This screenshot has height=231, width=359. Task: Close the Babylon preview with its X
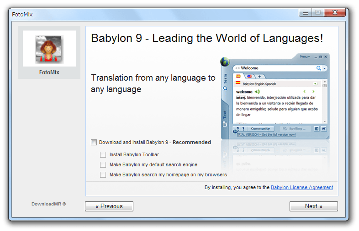click(326, 56)
